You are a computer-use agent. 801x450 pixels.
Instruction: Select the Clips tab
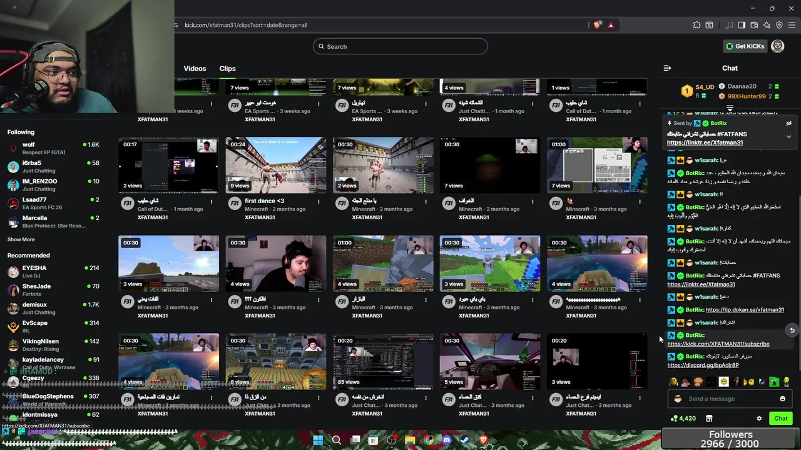(227, 68)
